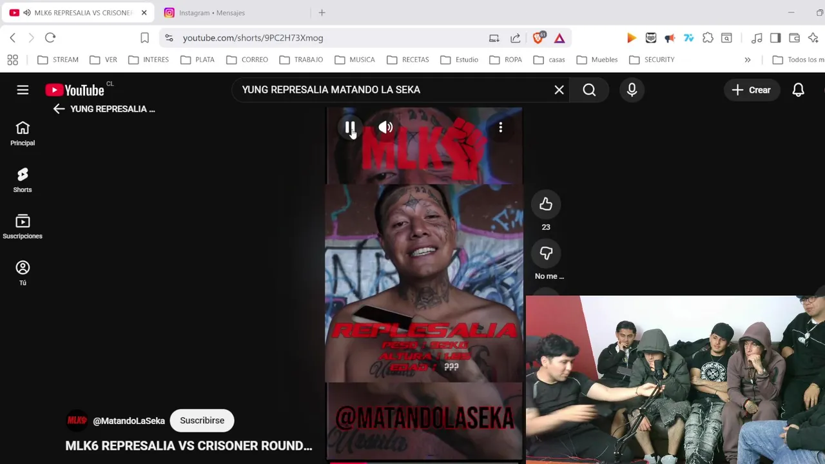Open the Short's three-dot more options menu
Image resolution: width=825 pixels, height=464 pixels.
click(500, 128)
